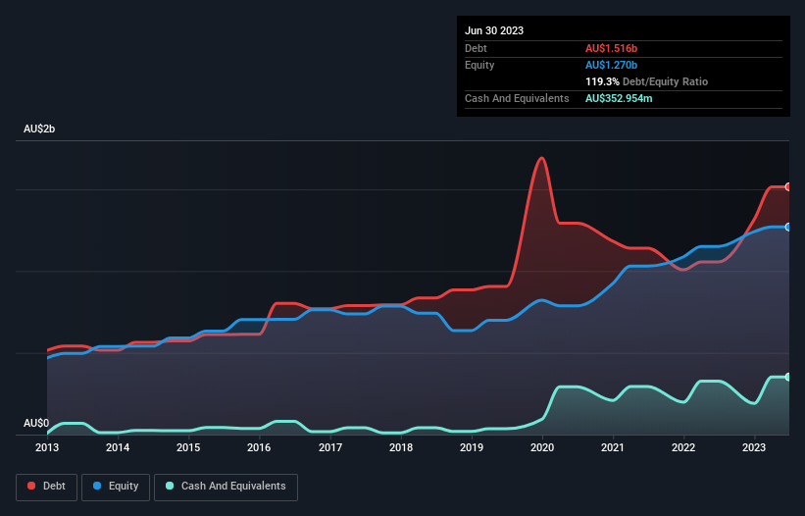Click the 2018 x-axis label
This screenshot has width=805, height=516.
[401, 447]
